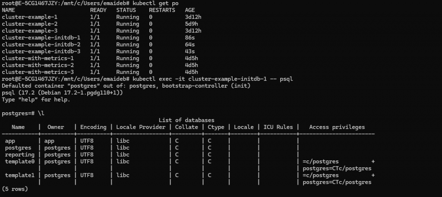Viewport: 442px width, 197px height.
Task: Click the 'postgres=# \l' prompt line
Action: point(23,113)
